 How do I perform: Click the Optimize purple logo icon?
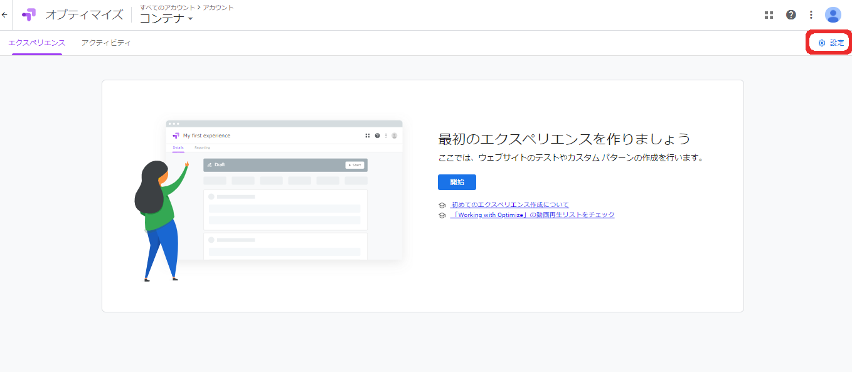coord(29,14)
